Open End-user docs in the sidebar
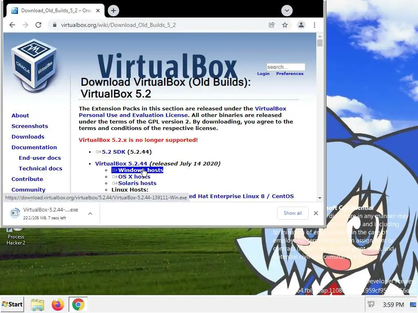 [x=40, y=158]
